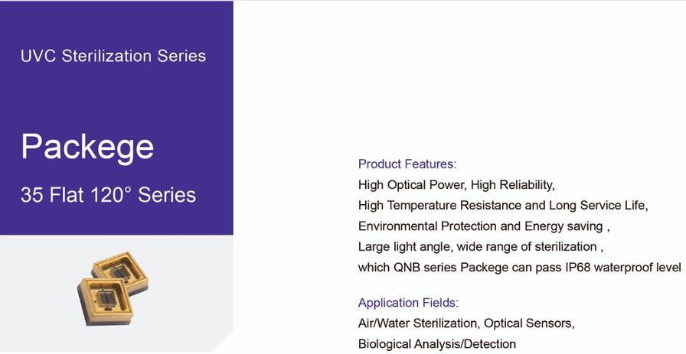Select the large "Packege" title text
This screenshot has height=354, width=686.
tap(87, 146)
